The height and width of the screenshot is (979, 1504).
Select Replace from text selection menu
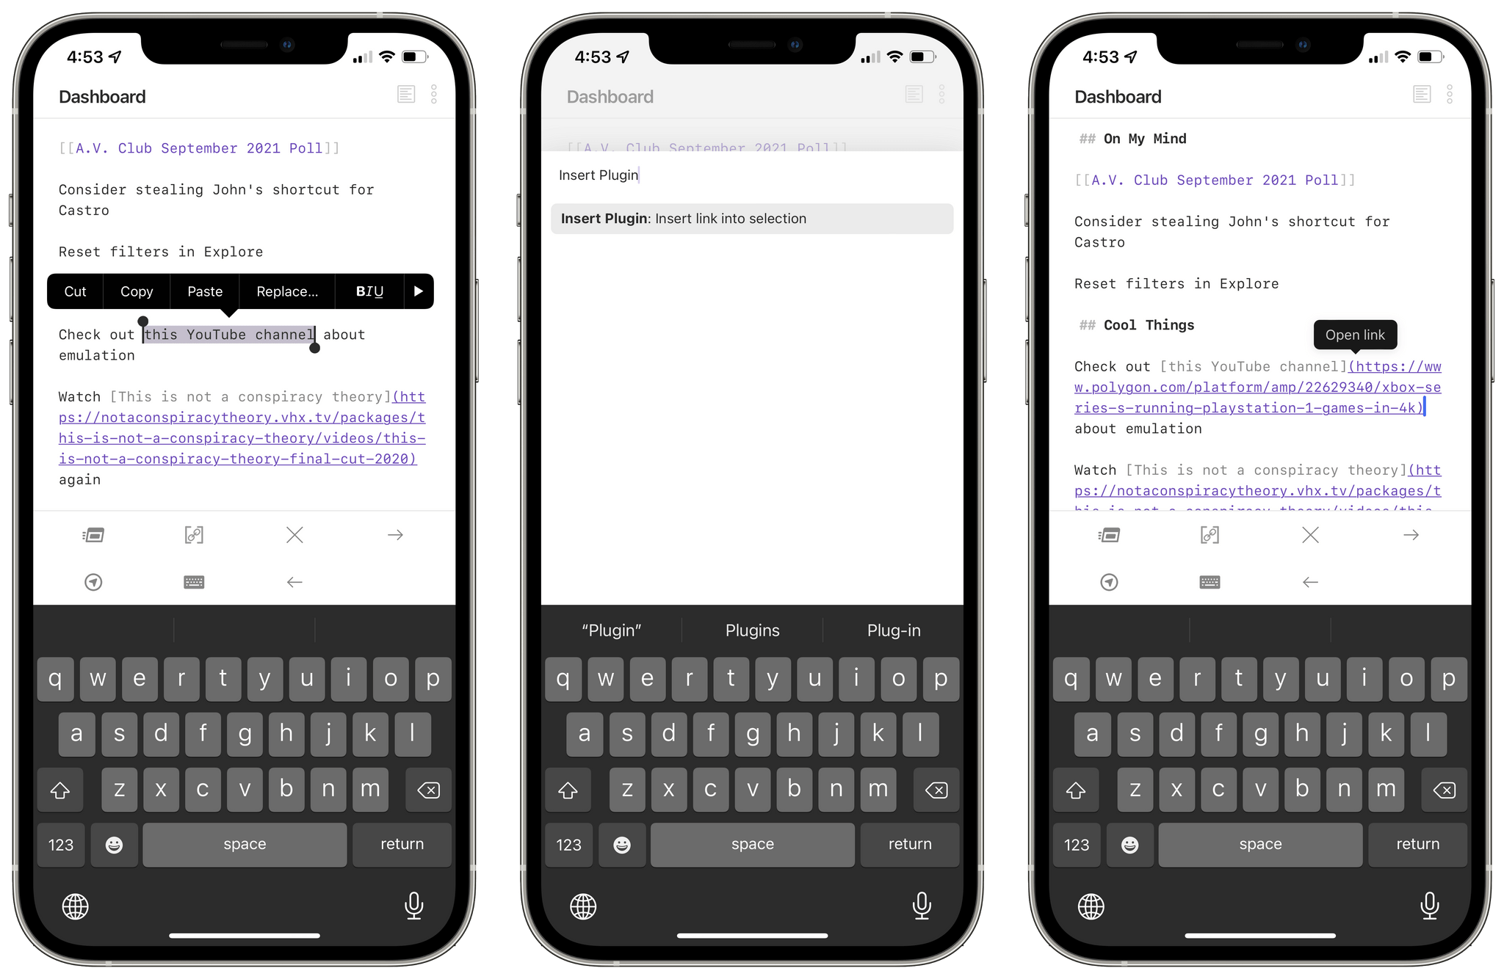(x=287, y=291)
